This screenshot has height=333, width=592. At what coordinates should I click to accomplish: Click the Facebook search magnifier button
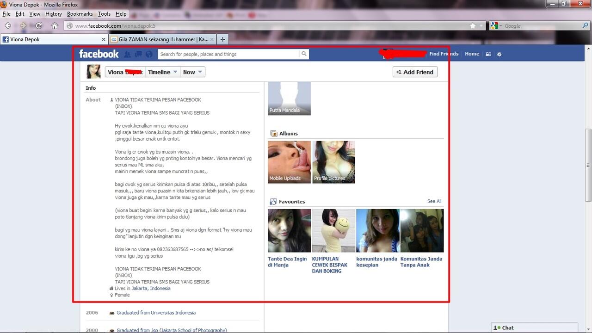(304, 54)
